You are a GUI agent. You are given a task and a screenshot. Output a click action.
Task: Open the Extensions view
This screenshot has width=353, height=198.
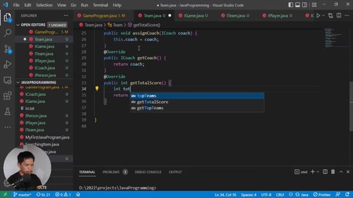(x=7, y=96)
